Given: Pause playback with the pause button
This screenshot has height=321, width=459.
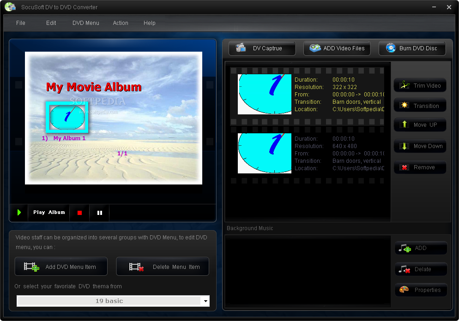Looking at the screenshot, I should [x=100, y=213].
